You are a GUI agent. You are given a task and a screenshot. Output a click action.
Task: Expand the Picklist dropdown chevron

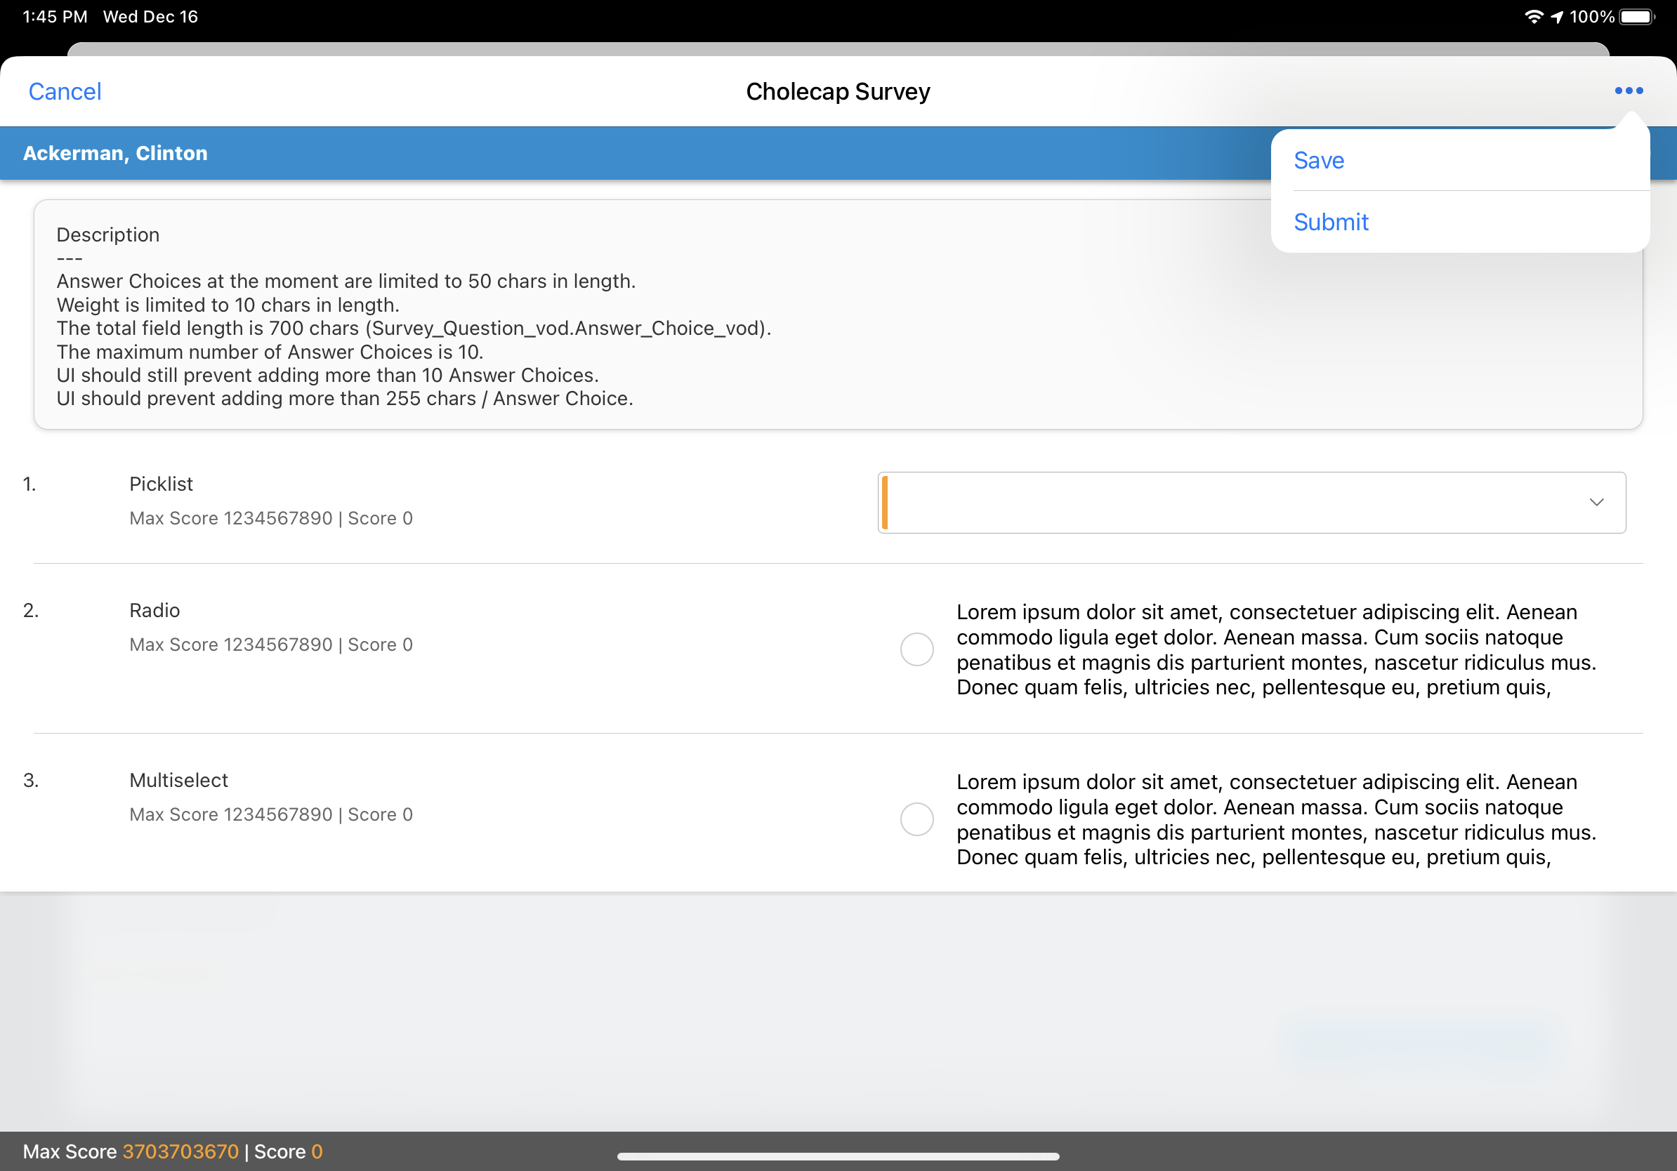click(x=1596, y=502)
